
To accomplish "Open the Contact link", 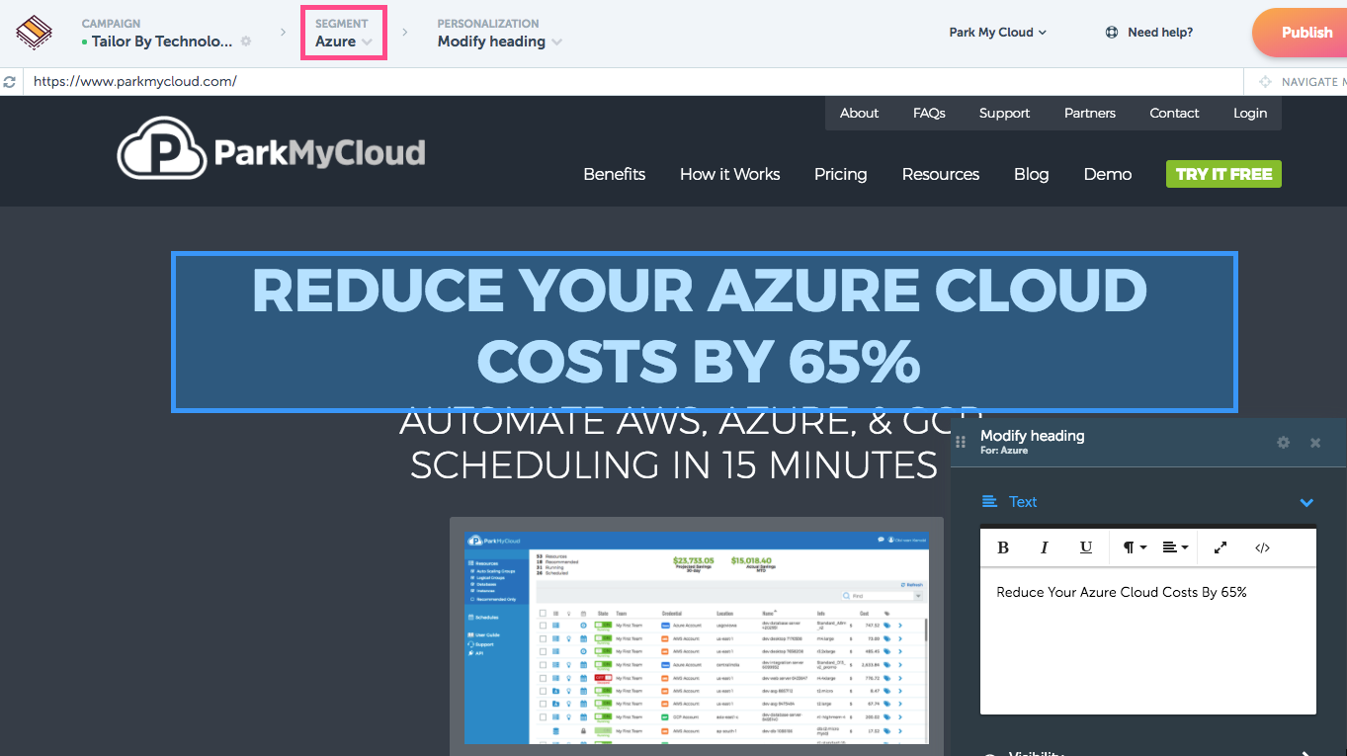I will coord(1174,113).
